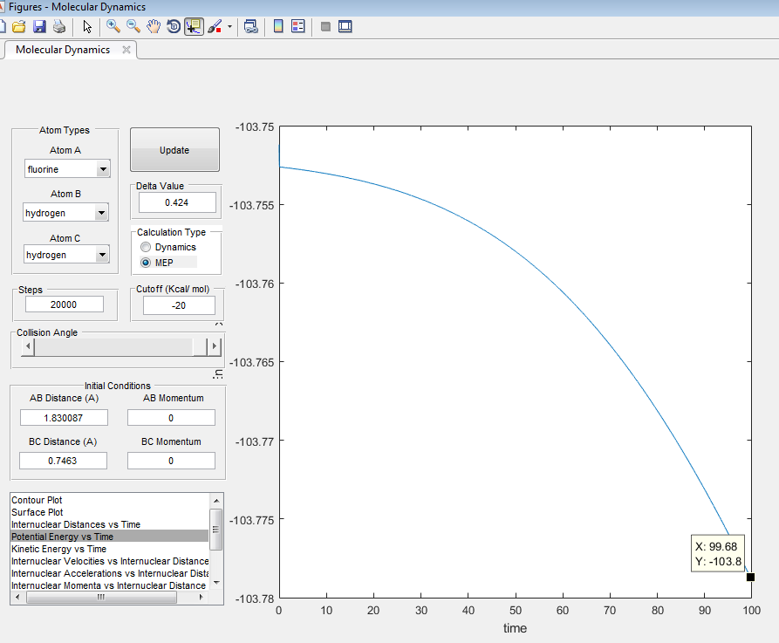Select the Zoom In magnifier tool
The image size is (779, 643).
click(113, 27)
